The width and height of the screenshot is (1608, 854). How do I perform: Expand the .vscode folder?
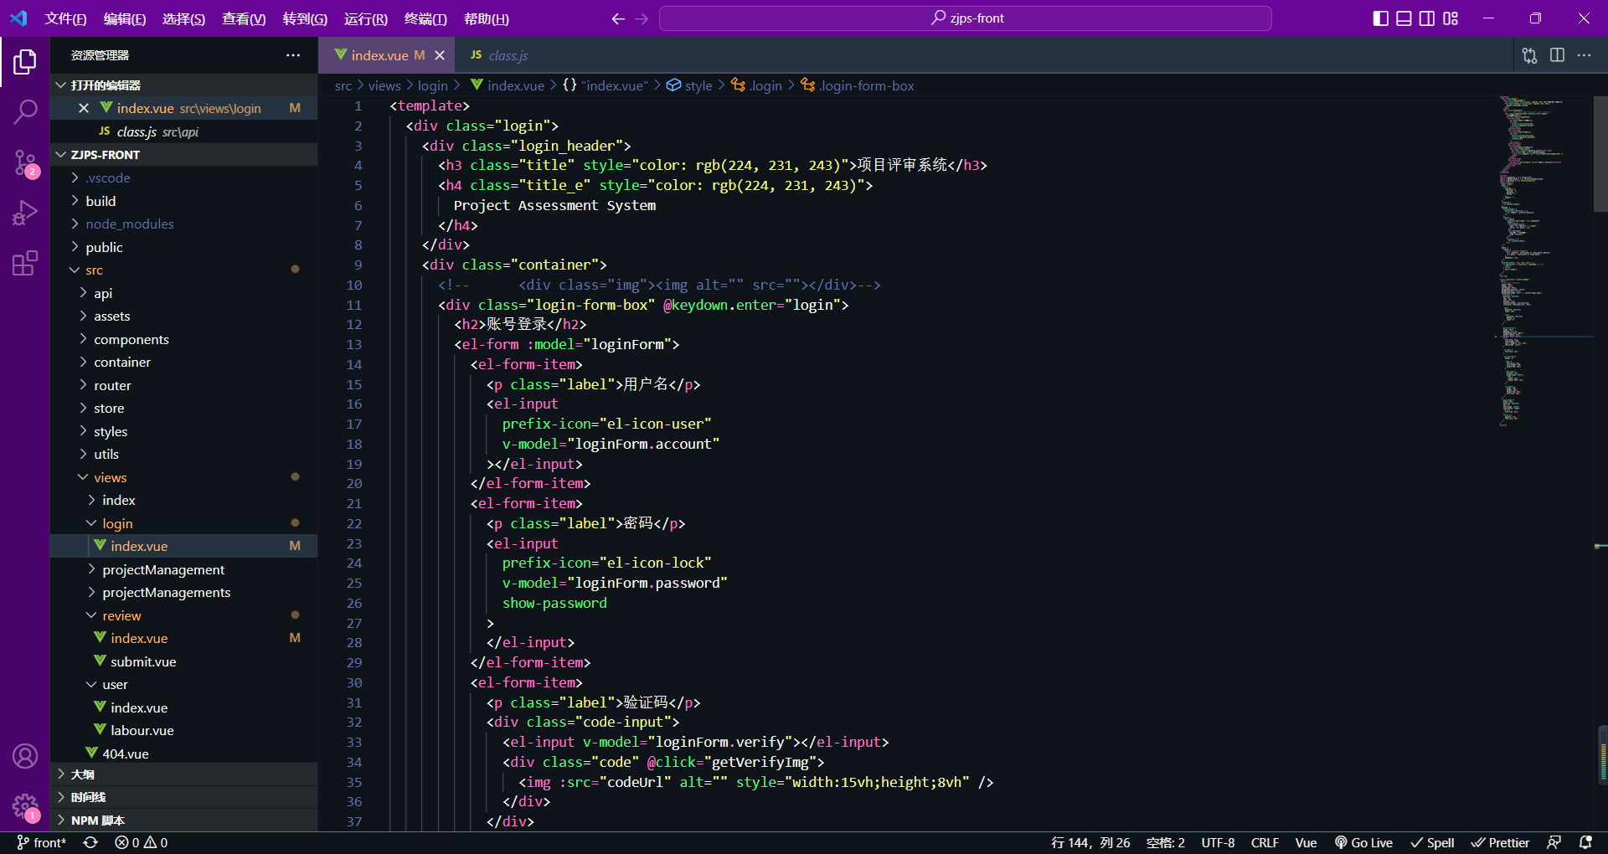(184, 177)
